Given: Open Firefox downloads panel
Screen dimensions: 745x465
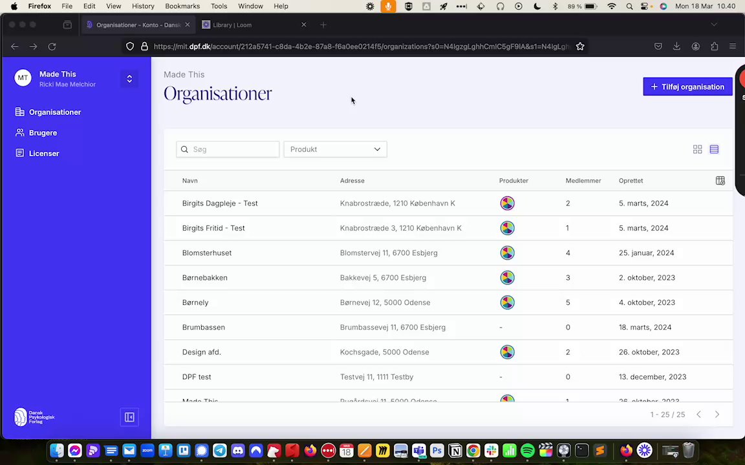Looking at the screenshot, I should (x=676, y=46).
